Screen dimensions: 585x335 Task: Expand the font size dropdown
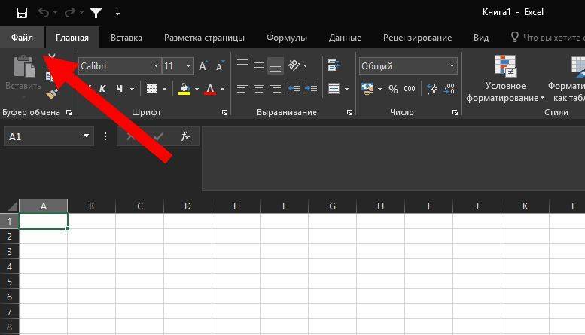click(x=188, y=66)
